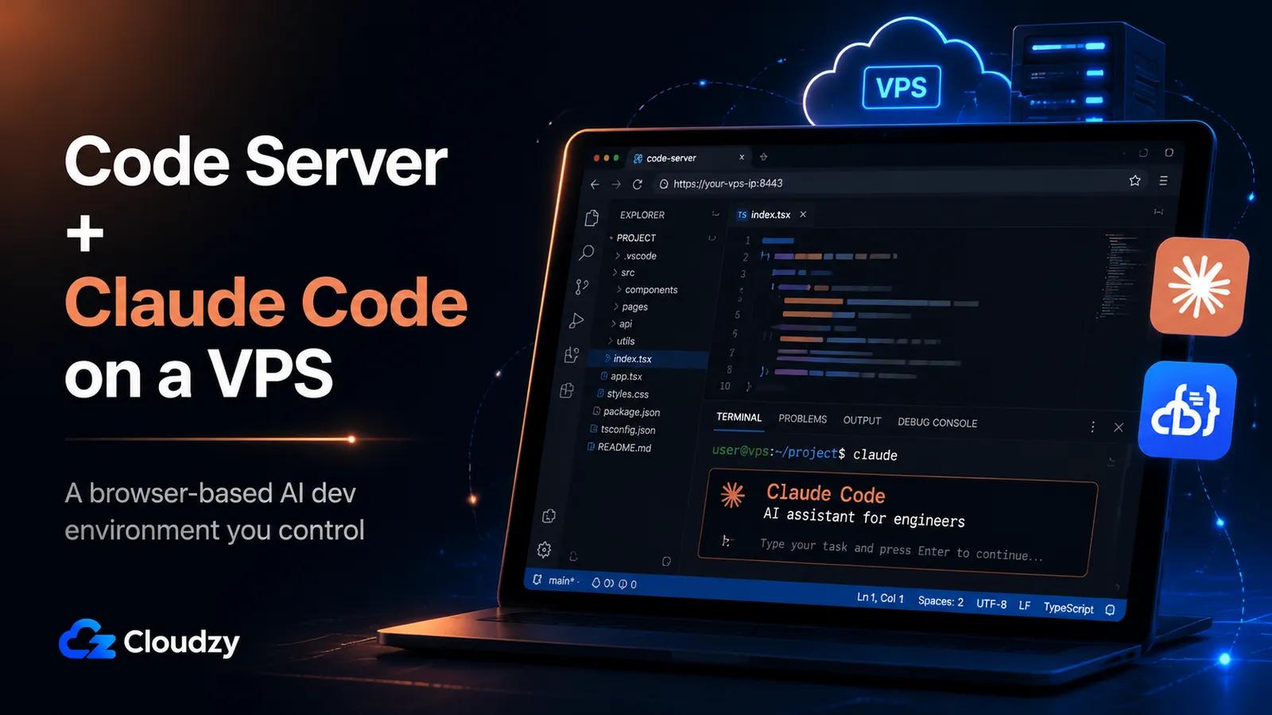Switch to the PROBLEMS panel tab

(x=802, y=419)
